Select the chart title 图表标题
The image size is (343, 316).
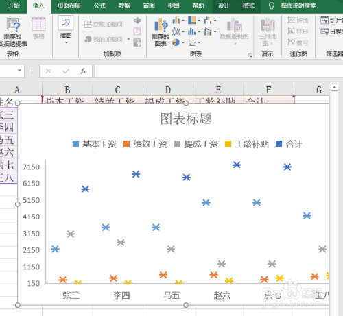click(186, 119)
